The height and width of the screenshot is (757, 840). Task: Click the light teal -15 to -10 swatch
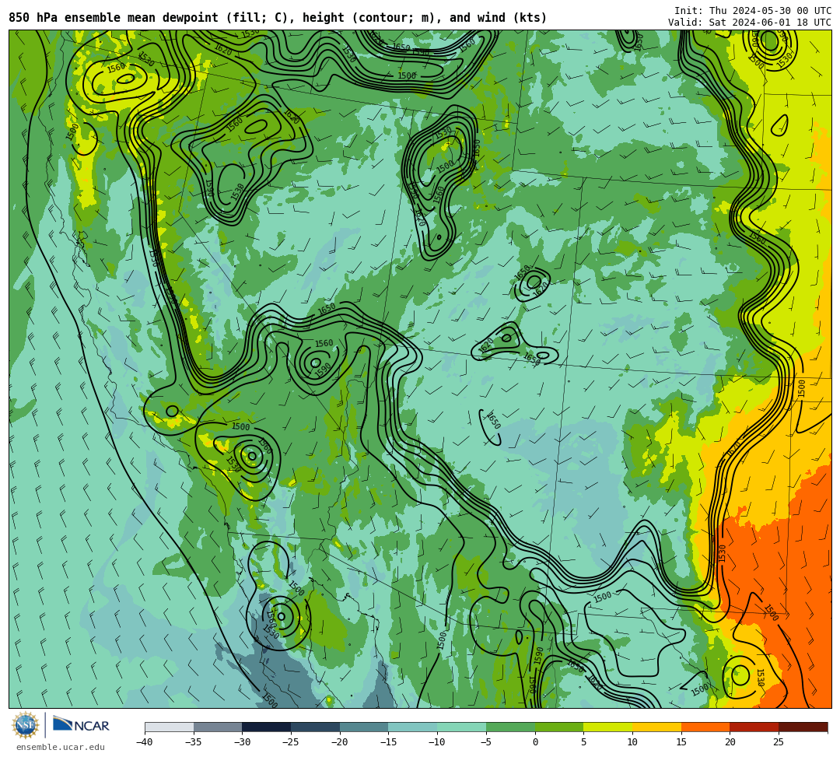(413, 727)
